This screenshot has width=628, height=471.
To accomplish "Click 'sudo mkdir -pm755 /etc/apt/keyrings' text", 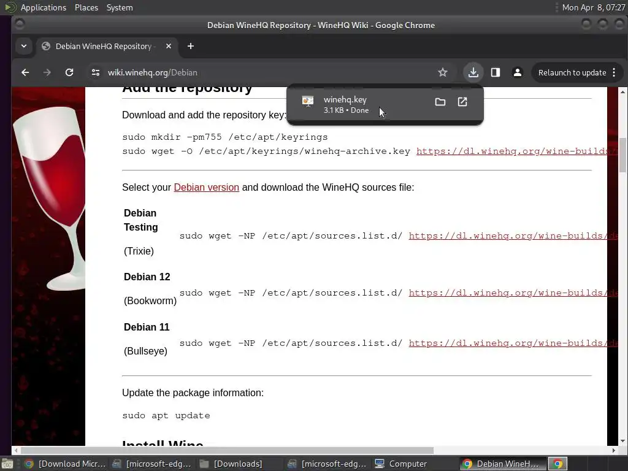I will click(224, 137).
